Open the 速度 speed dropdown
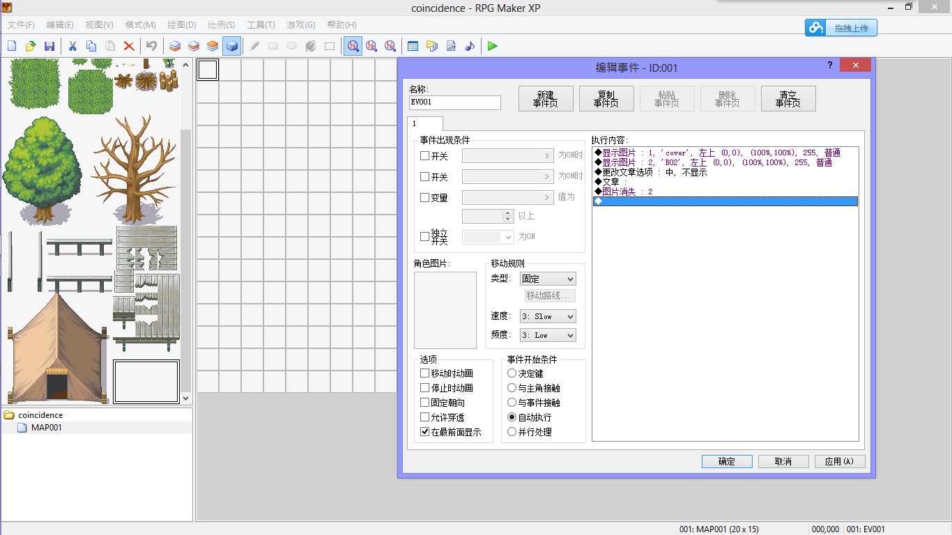 [548, 316]
